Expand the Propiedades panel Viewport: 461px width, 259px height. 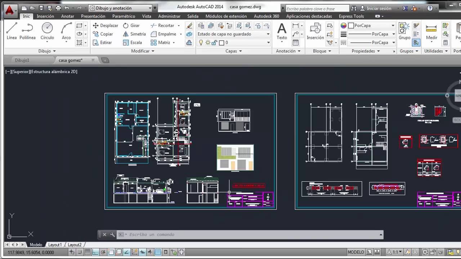coord(366,51)
